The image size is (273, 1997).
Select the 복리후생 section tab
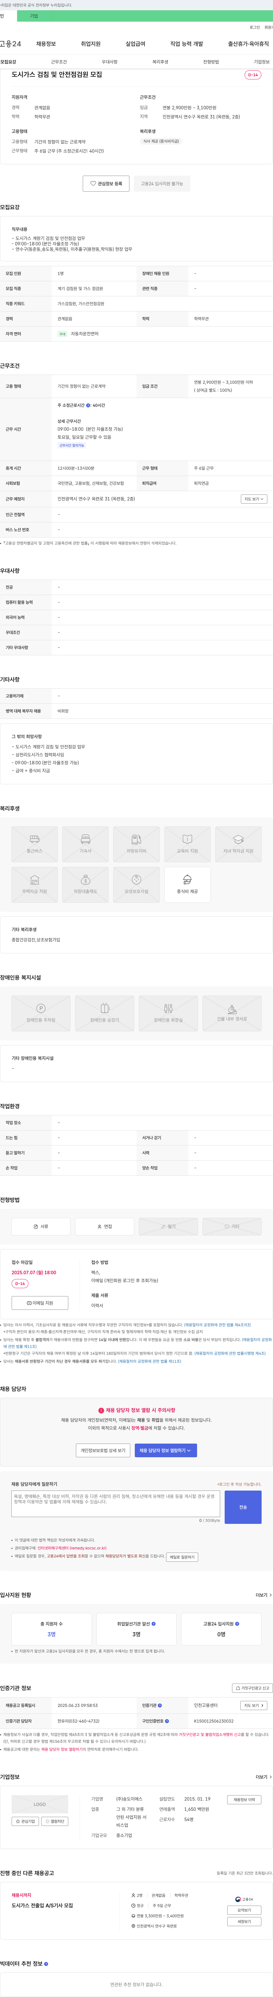160,62
